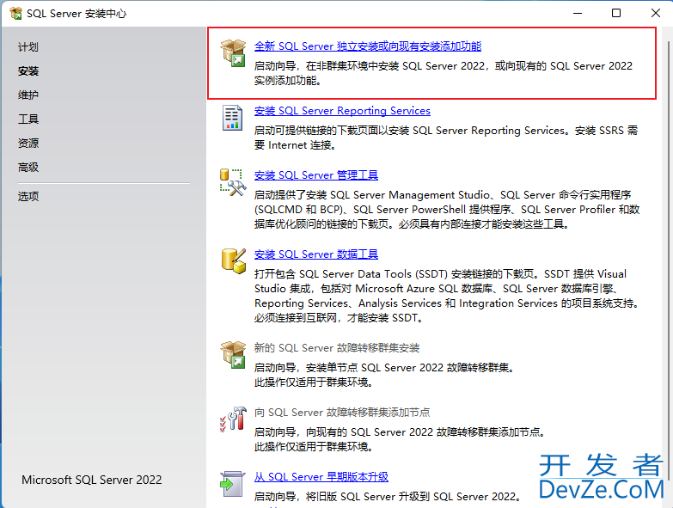Open 全新 SQL Server 独立安装 link
Viewport: 673px width, 508px height.
click(368, 46)
